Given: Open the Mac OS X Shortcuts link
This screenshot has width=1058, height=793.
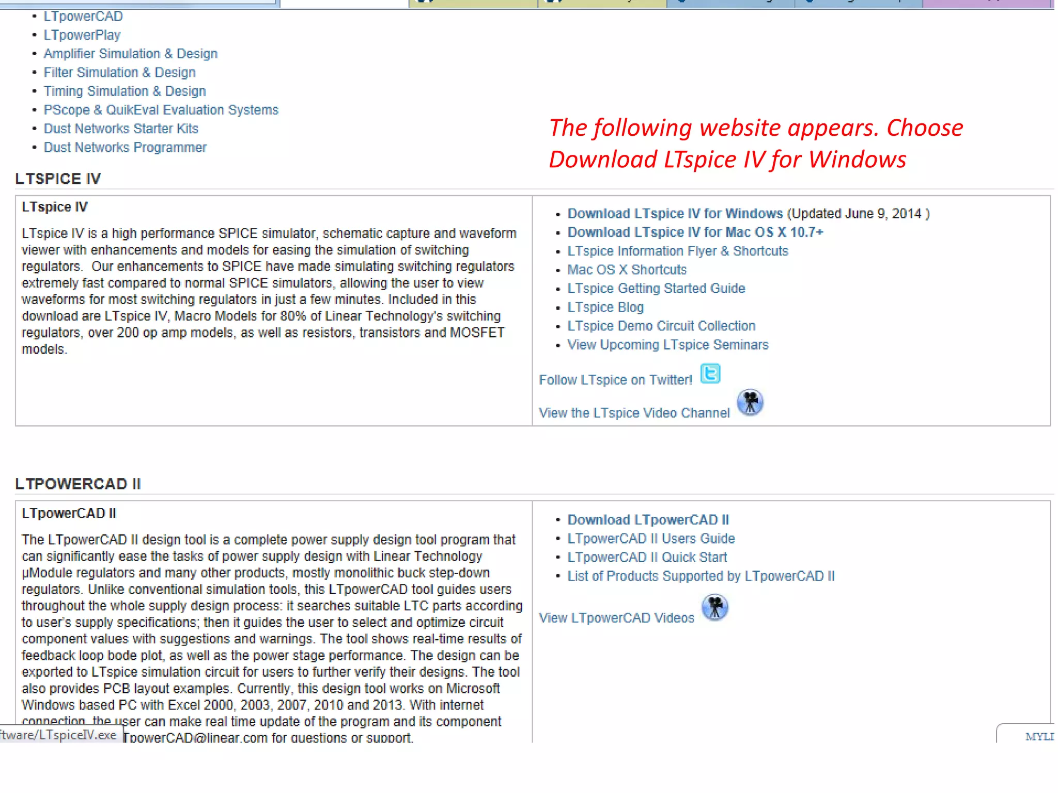Looking at the screenshot, I should [627, 270].
